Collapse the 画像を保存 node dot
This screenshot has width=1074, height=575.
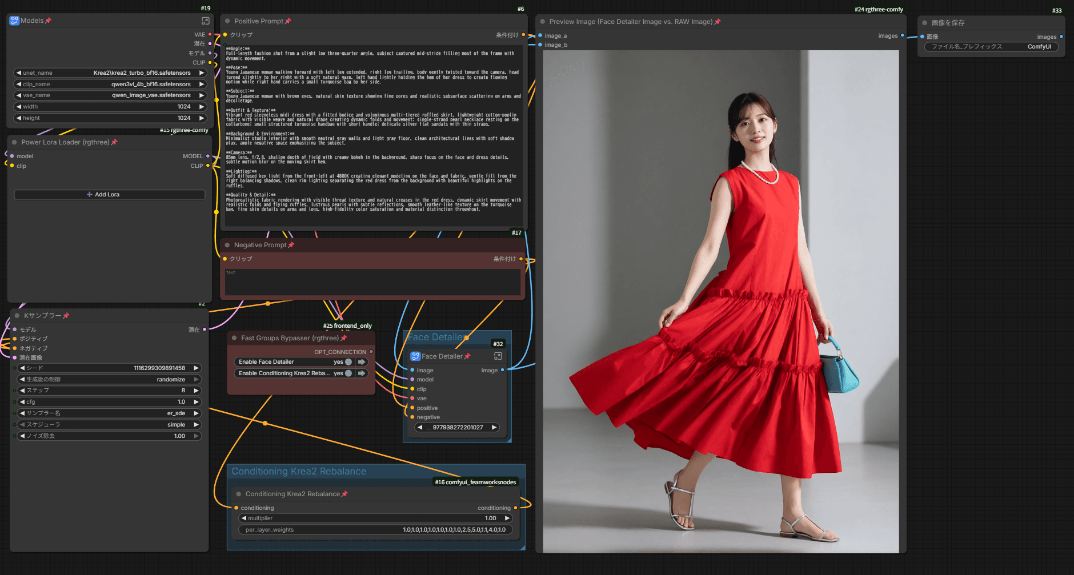(924, 23)
